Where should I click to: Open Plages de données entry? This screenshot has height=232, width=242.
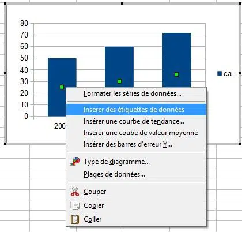click(x=114, y=174)
